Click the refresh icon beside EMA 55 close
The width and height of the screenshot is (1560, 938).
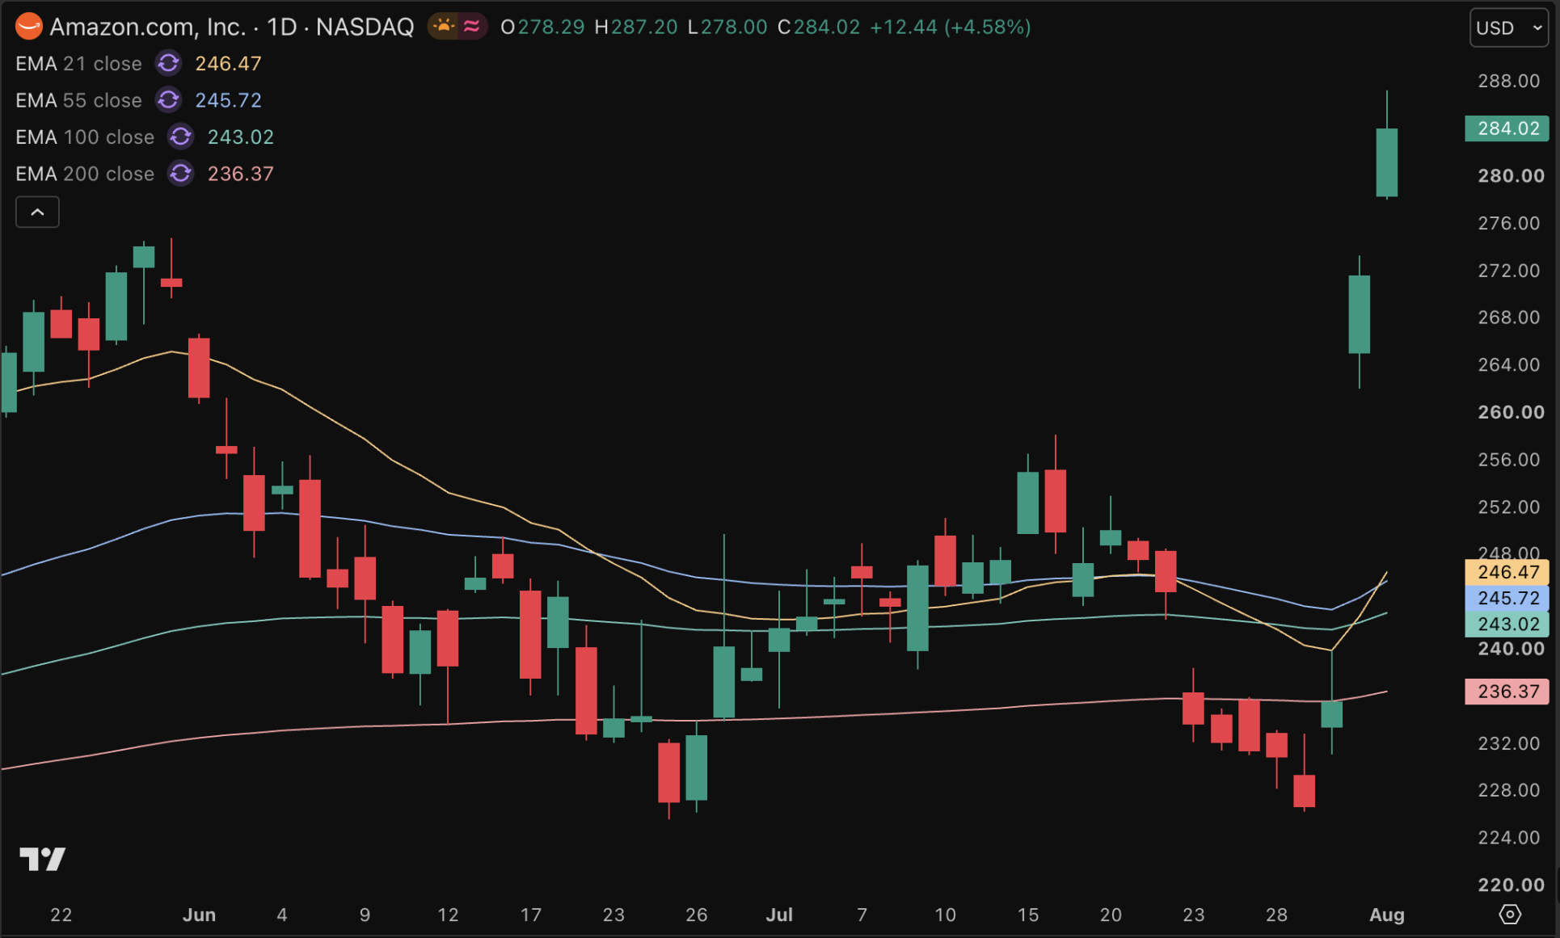[168, 100]
